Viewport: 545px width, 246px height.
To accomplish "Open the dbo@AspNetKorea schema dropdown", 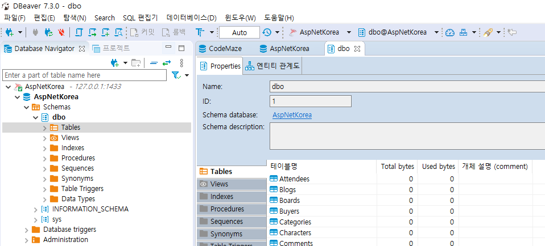I will (x=436, y=32).
